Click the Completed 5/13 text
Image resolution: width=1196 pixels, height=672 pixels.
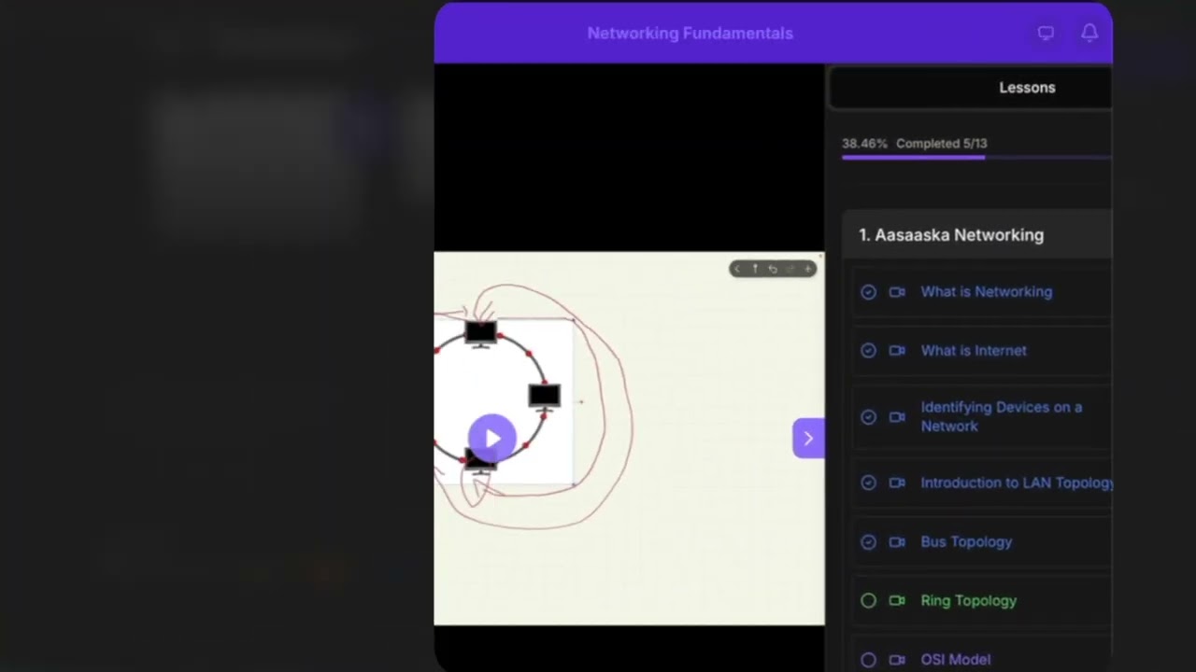(x=941, y=144)
